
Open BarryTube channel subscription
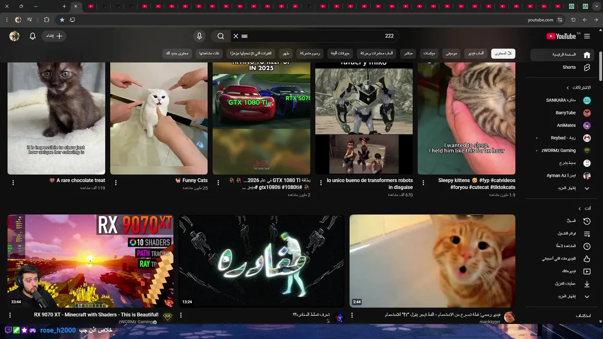(x=563, y=113)
